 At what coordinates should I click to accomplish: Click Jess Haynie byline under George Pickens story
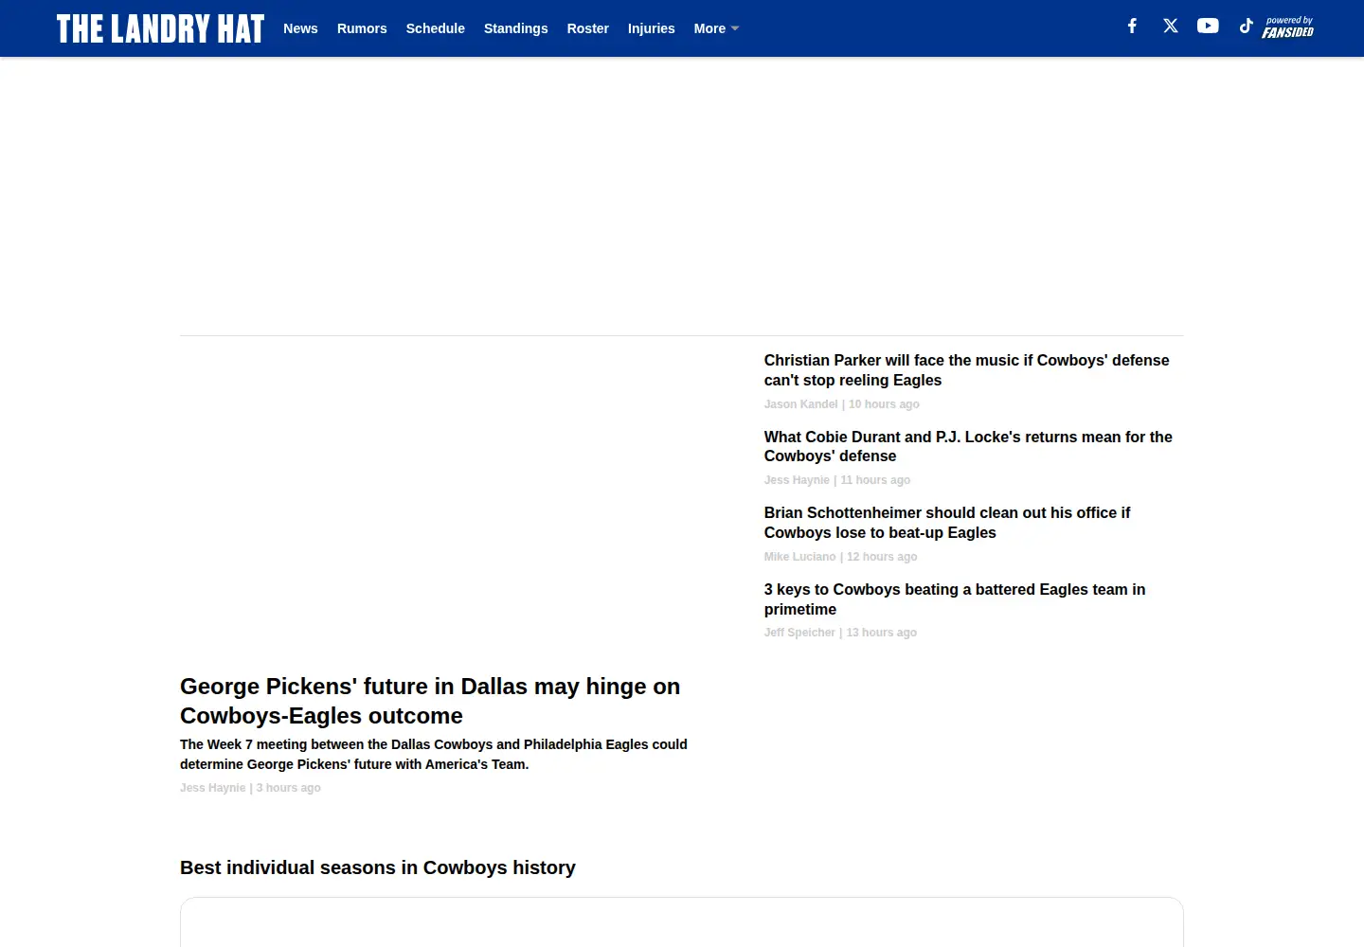pos(212,788)
